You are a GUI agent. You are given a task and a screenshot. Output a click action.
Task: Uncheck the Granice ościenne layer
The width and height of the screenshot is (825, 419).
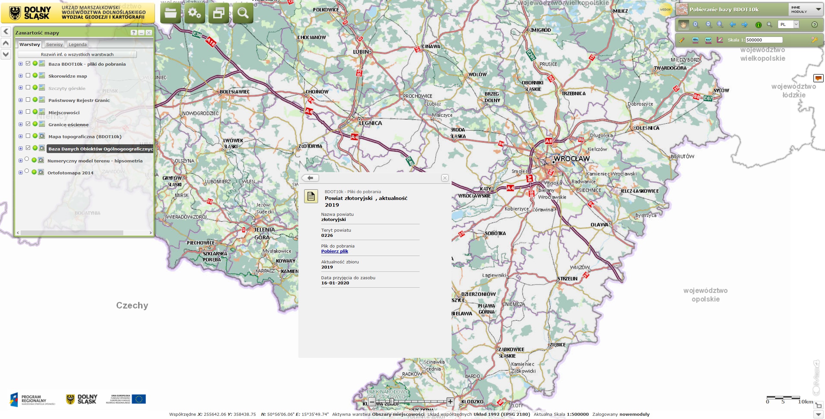coord(28,124)
